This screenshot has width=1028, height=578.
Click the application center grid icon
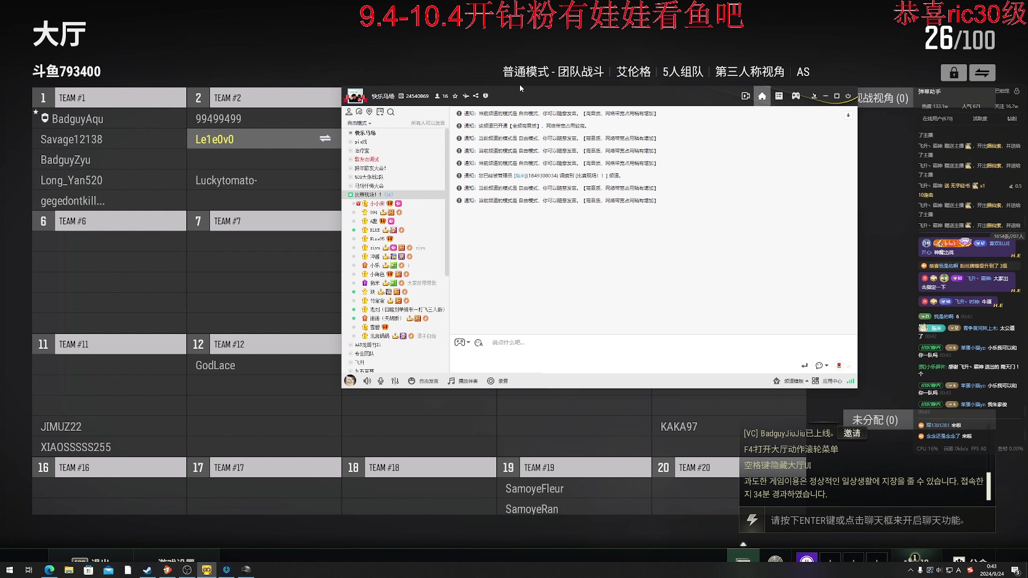815,381
